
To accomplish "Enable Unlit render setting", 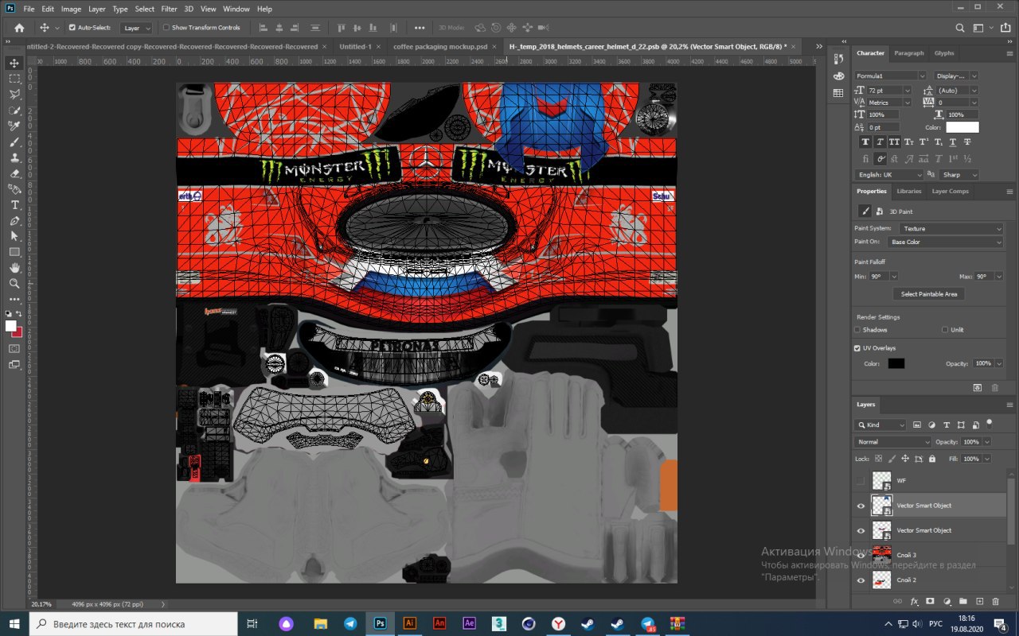I will point(945,329).
